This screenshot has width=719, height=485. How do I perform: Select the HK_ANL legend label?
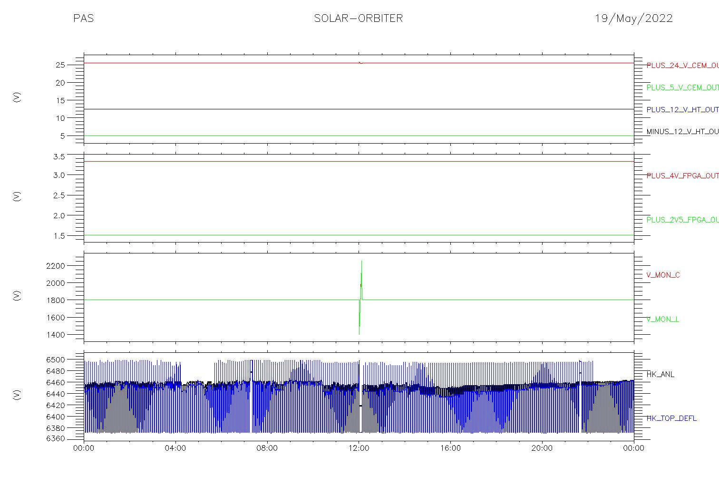[660, 374]
